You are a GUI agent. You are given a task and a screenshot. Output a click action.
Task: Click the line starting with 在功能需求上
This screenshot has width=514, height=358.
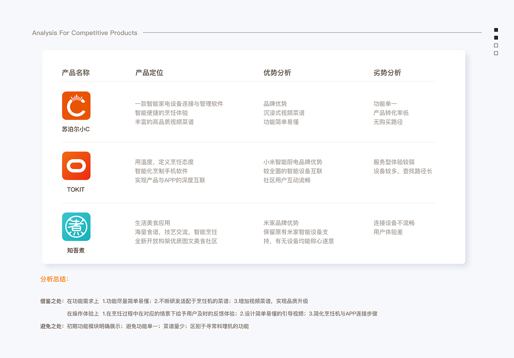[x=188, y=301]
